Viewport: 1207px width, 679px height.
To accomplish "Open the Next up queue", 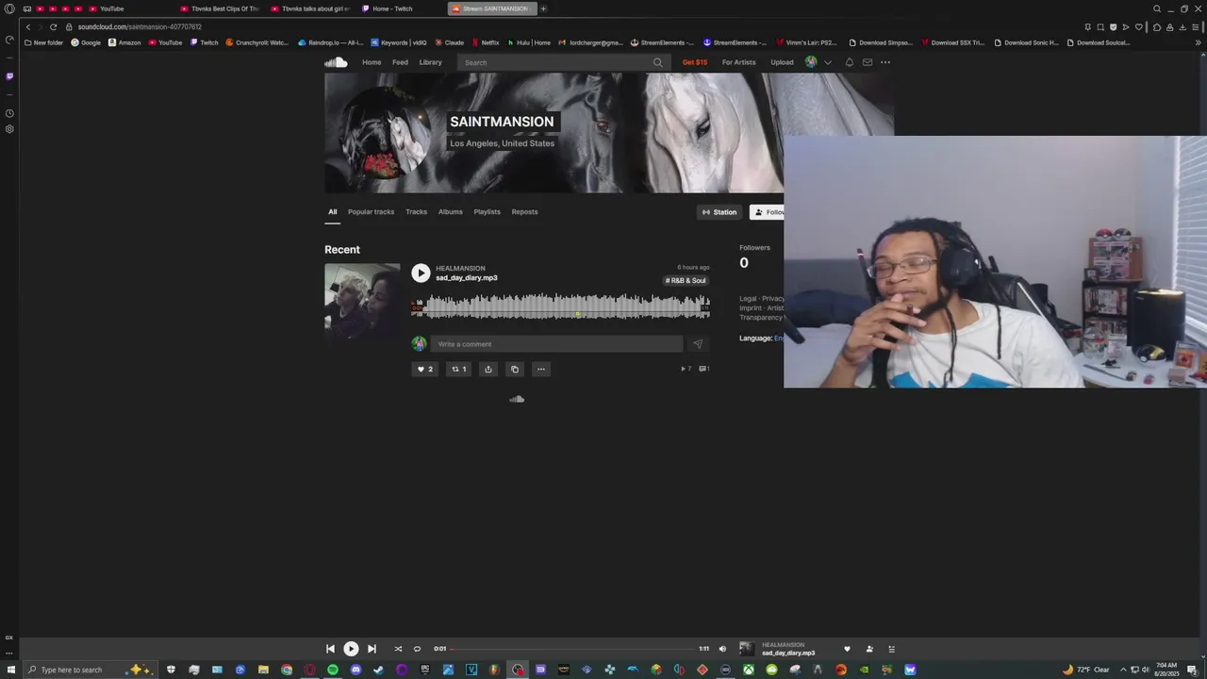I will [x=891, y=649].
